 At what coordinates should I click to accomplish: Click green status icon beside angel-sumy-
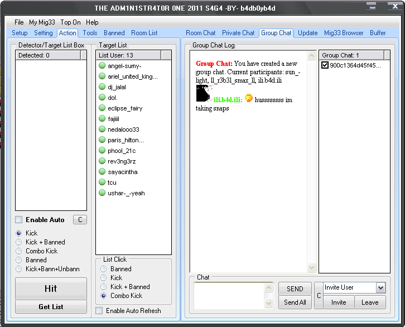pos(102,66)
